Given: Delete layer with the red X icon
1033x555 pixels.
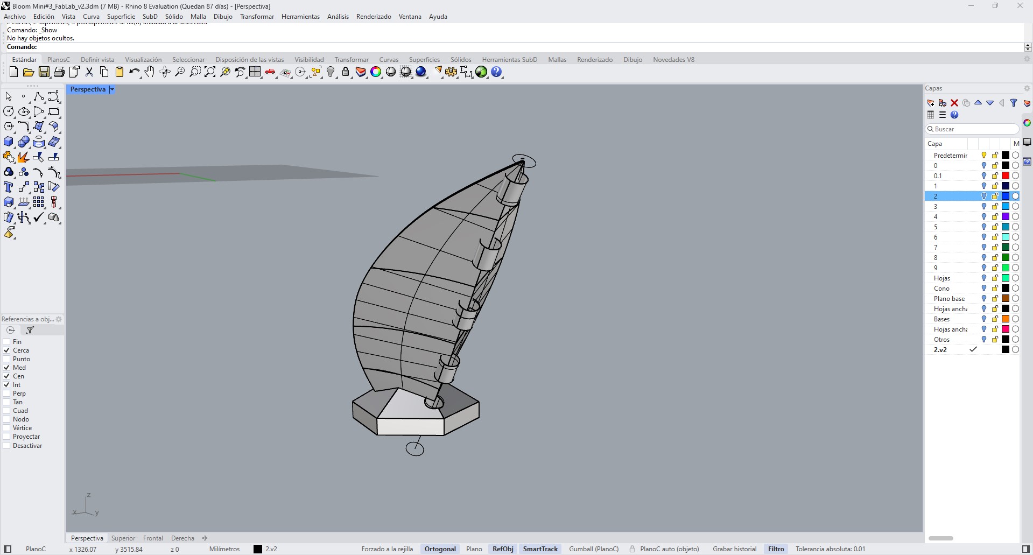Looking at the screenshot, I should click(954, 103).
